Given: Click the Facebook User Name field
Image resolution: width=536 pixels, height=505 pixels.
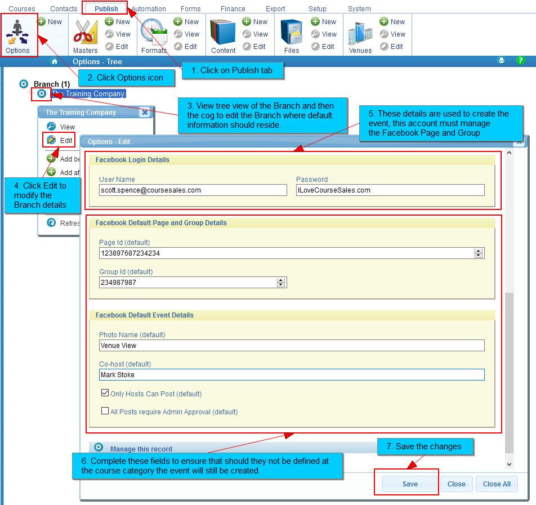Looking at the screenshot, I should (x=193, y=190).
